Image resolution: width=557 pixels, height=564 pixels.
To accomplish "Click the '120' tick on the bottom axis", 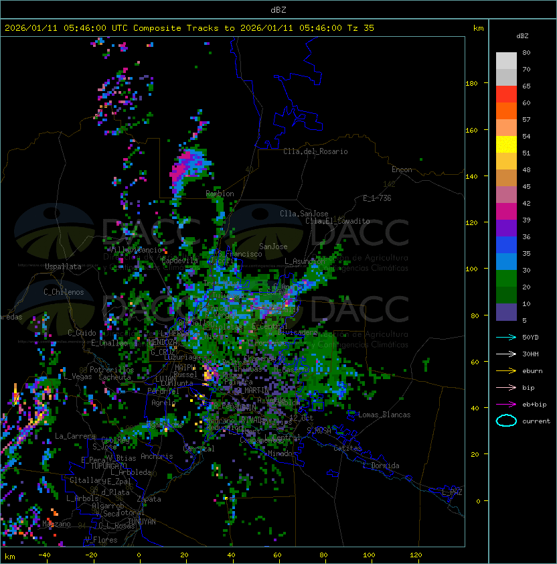I will pyautogui.click(x=416, y=555).
